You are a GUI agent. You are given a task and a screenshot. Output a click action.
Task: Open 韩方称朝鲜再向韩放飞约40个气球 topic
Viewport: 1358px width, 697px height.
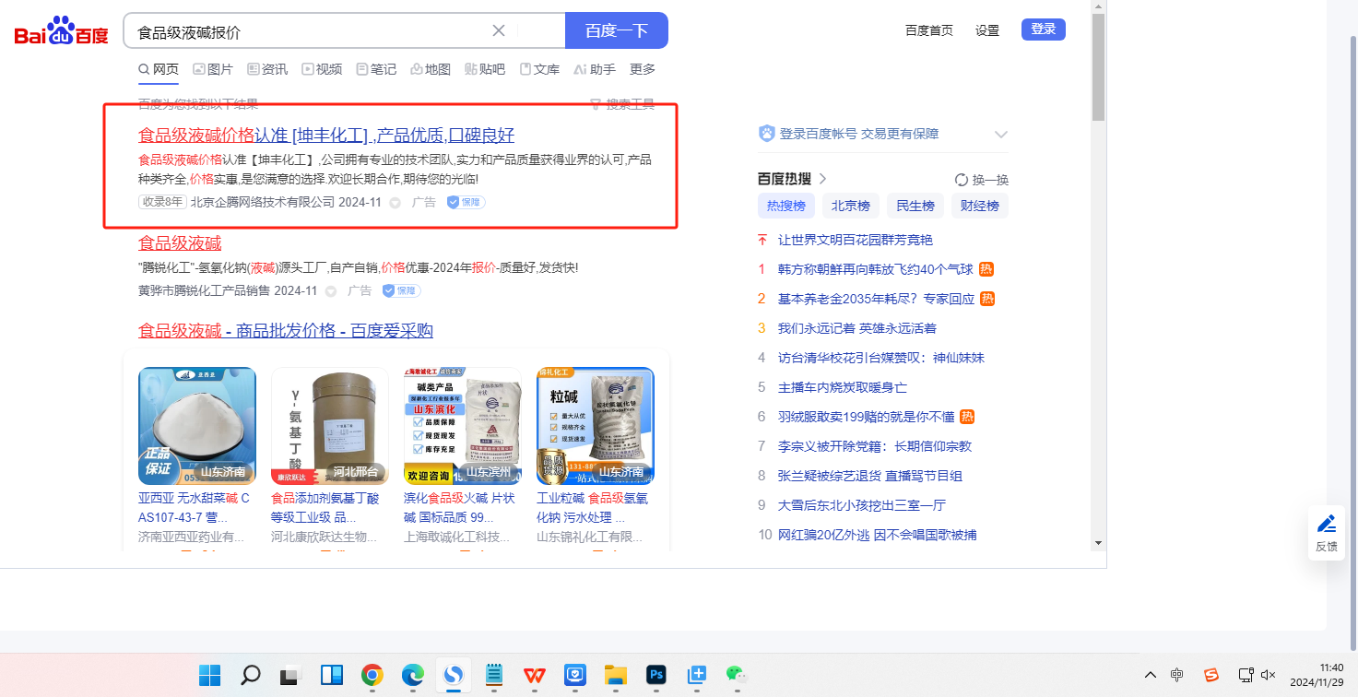876,269
